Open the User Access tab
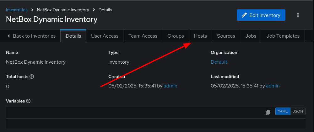The height and width of the screenshot is (132, 314). (x=105, y=36)
